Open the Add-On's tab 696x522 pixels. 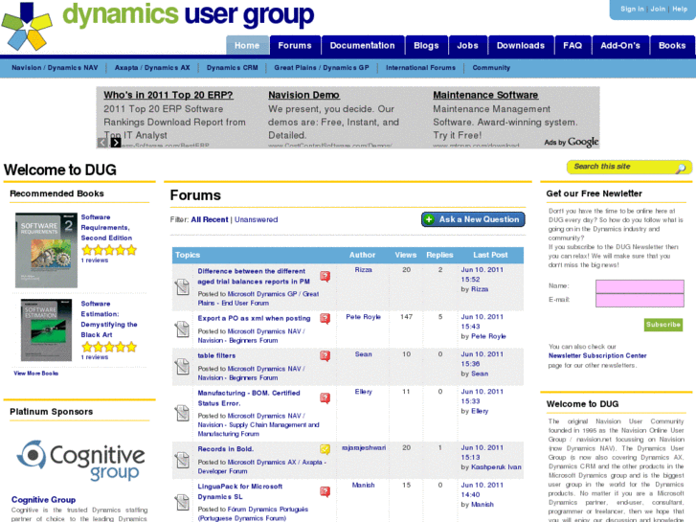click(620, 45)
